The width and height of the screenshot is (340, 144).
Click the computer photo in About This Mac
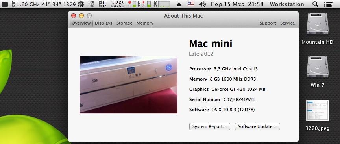129,85
